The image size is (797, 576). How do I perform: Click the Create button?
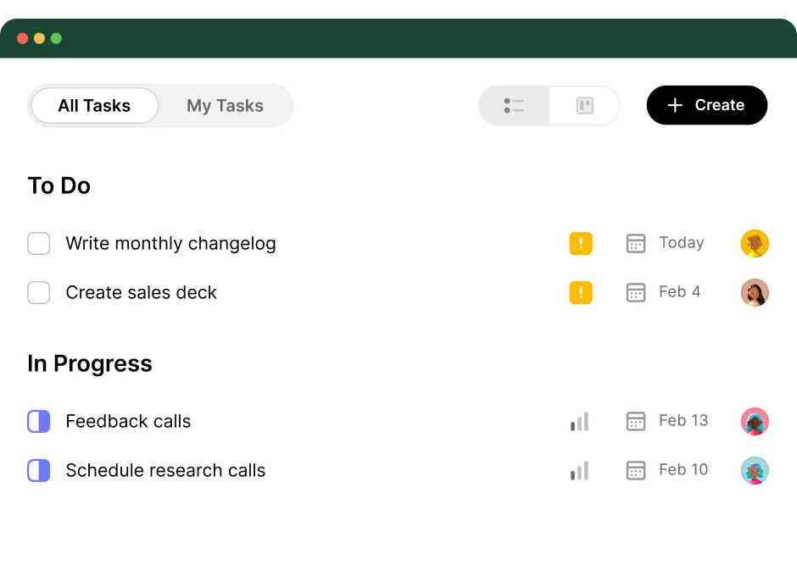pyautogui.click(x=707, y=105)
